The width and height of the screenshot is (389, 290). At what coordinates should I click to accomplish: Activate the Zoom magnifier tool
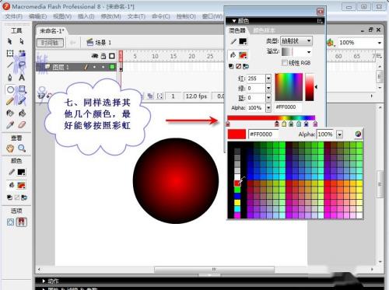click(x=22, y=148)
